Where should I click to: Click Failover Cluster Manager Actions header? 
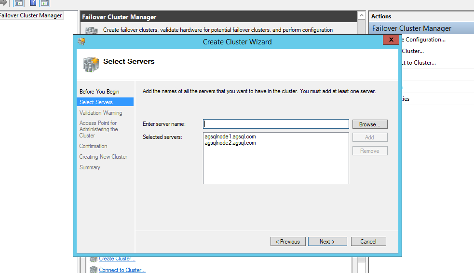click(421, 28)
